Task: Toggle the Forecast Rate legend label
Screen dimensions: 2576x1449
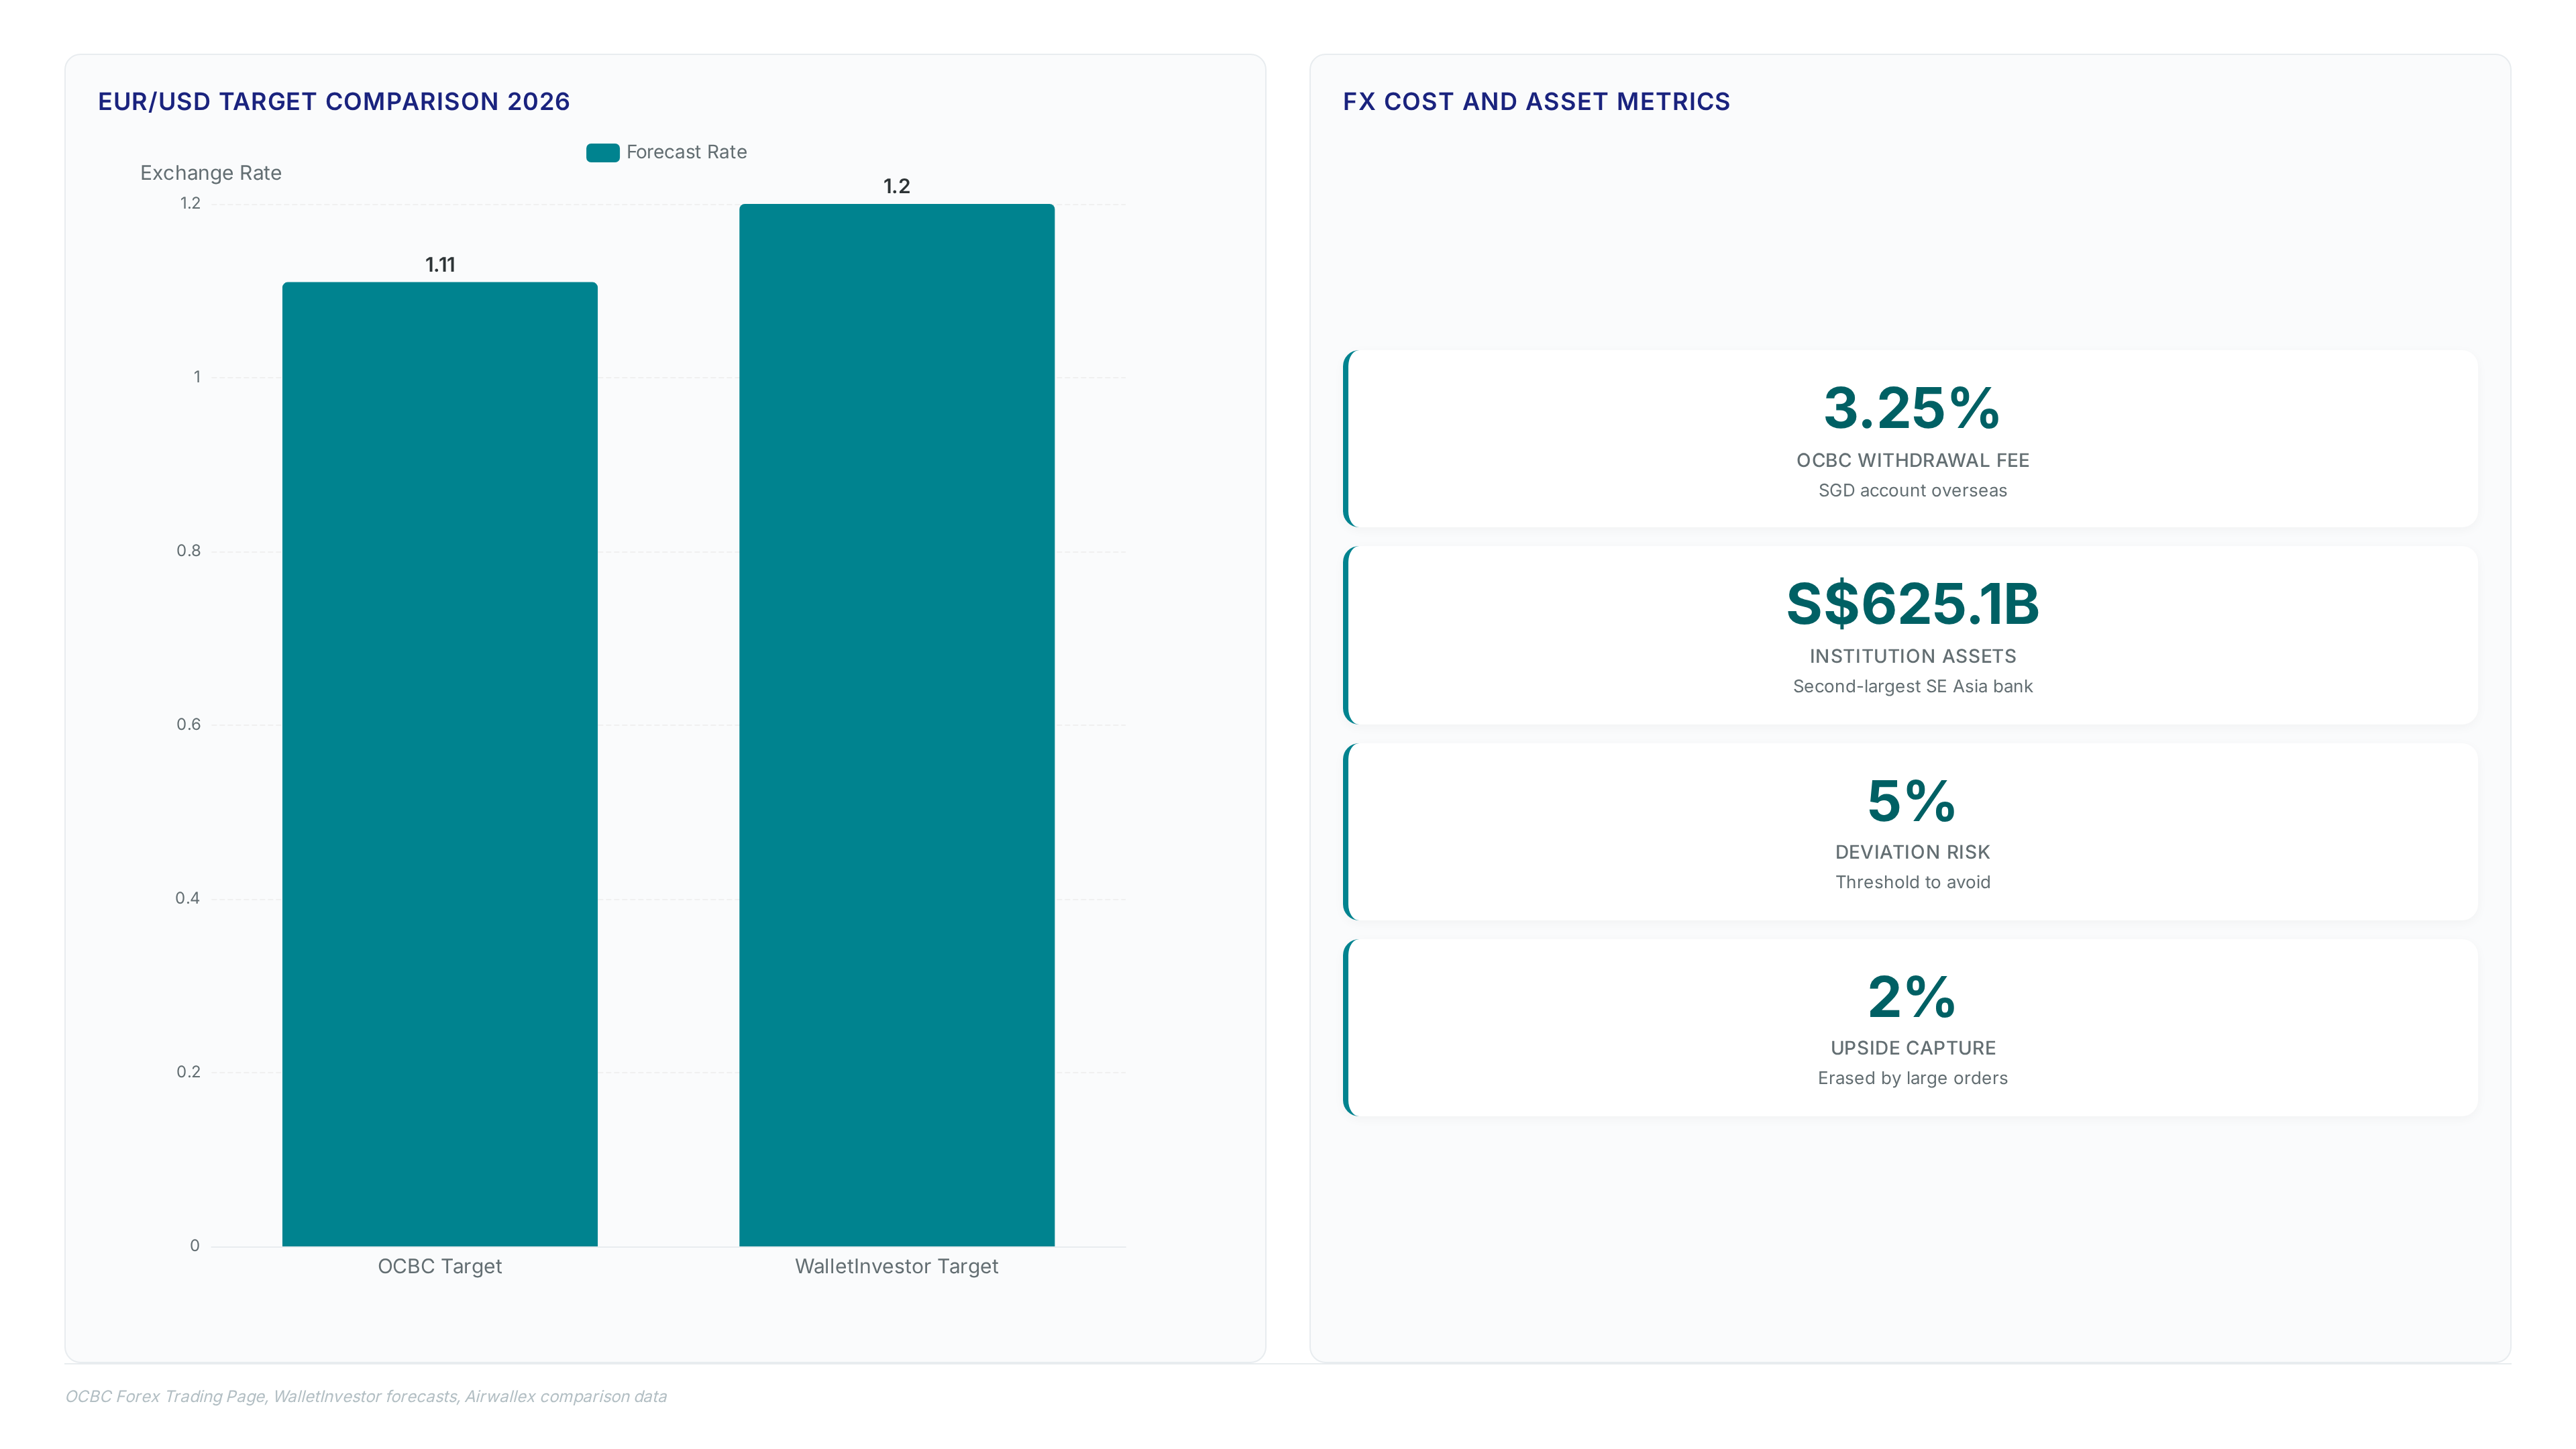Action: coord(686,152)
